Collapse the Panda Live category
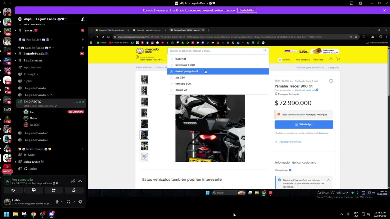Image resolution: width=390 pixels, height=219 pixels. point(35,40)
